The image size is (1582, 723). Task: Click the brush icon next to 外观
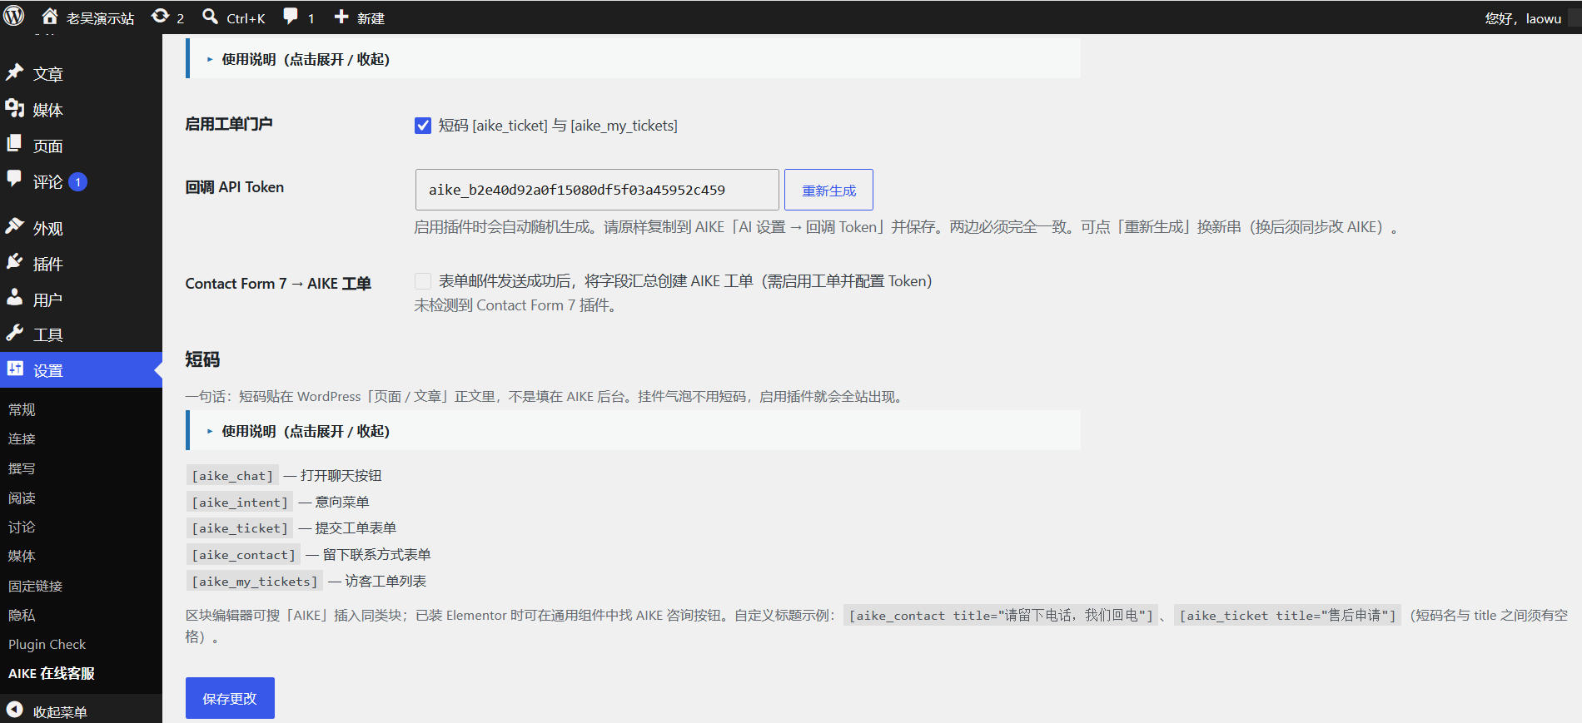point(15,226)
